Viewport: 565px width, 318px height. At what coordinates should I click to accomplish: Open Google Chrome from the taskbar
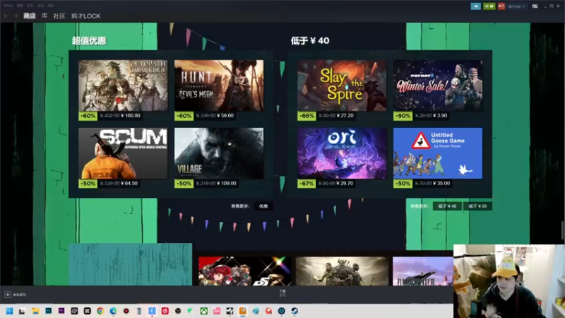click(100, 311)
